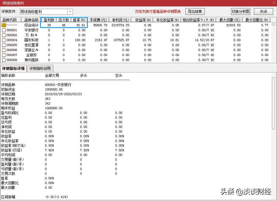Click the 国农科技 fee value 2163.47
This screenshot has width=277, height=201.
coord(101,40)
